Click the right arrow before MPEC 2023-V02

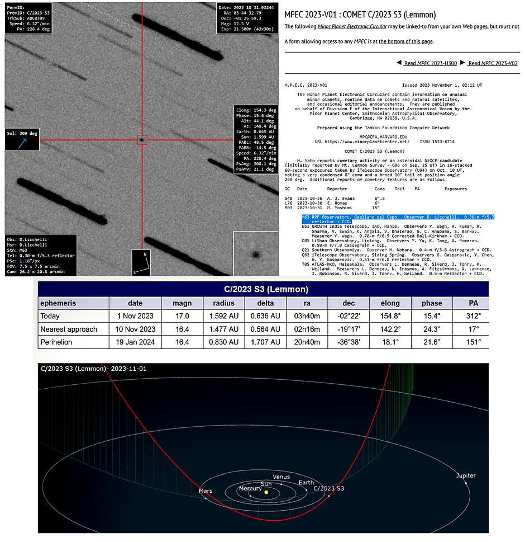462,63
